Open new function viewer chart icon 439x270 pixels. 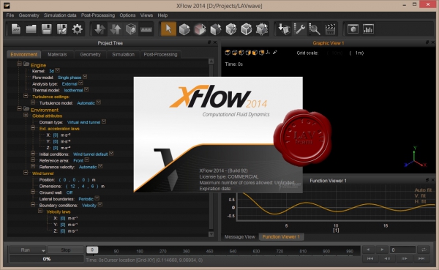[368, 29]
